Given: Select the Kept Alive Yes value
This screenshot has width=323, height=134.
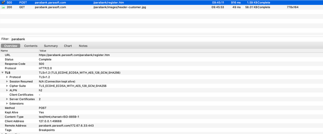Looking at the screenshot, I should pos(41,112).
